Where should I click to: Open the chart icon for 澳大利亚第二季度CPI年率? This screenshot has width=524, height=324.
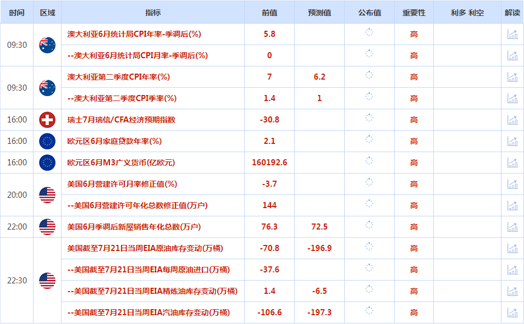point(513,77)
